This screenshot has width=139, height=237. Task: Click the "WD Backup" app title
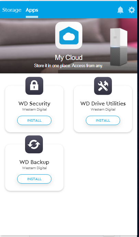click(x=34, y=162)
